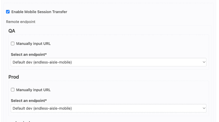The height and width of the screenshot is (122, 219).
Task: Click the Prod section heading
Action: point(14,77)
